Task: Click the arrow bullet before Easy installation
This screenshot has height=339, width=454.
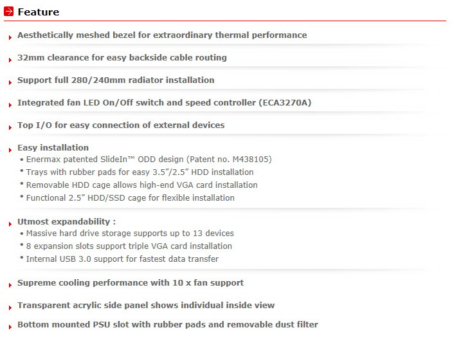Action: tap(10, 150)
